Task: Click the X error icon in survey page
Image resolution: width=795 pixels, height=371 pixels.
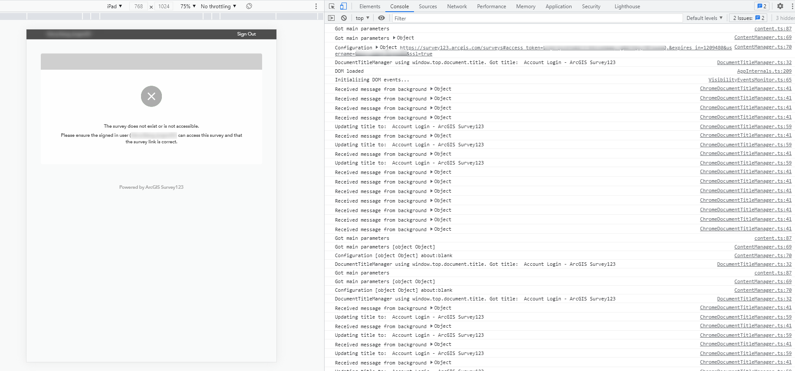Action: coord(151,96)
